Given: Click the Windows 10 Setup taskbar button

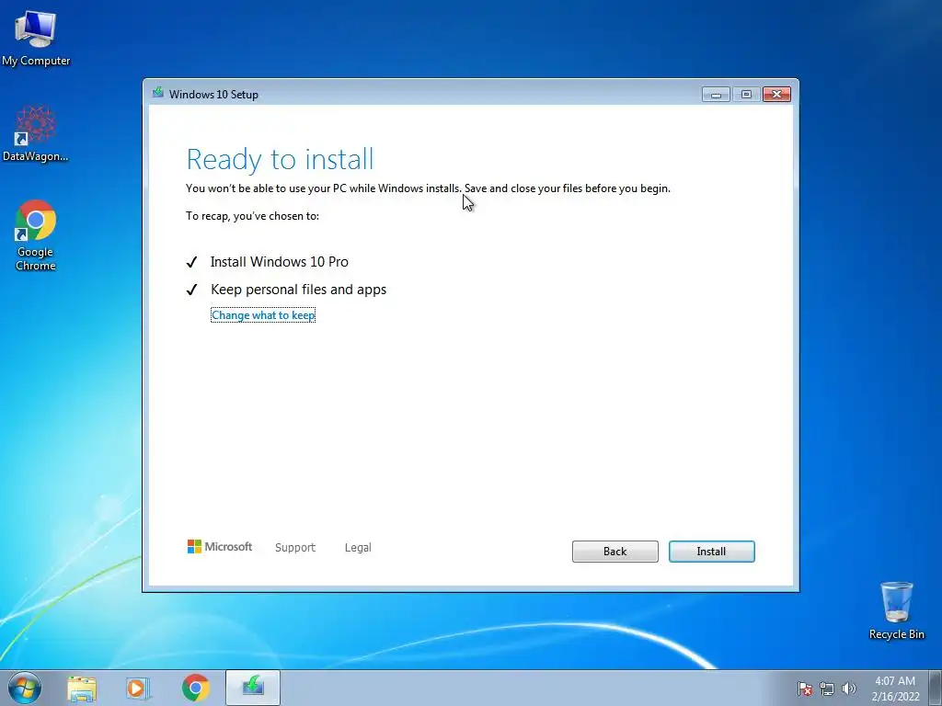Looking at the screenshot, I should click(253, 688).
